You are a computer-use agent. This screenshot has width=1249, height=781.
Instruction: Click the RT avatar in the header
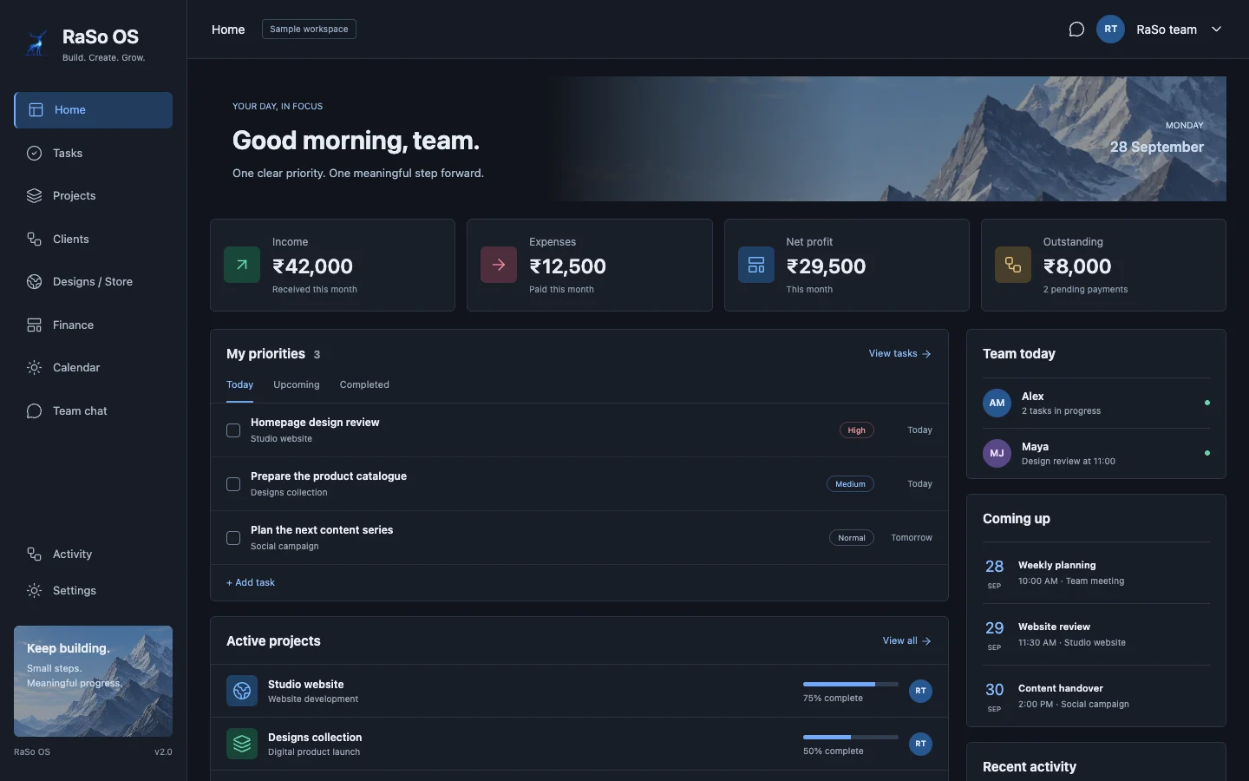coord(1110,30)
